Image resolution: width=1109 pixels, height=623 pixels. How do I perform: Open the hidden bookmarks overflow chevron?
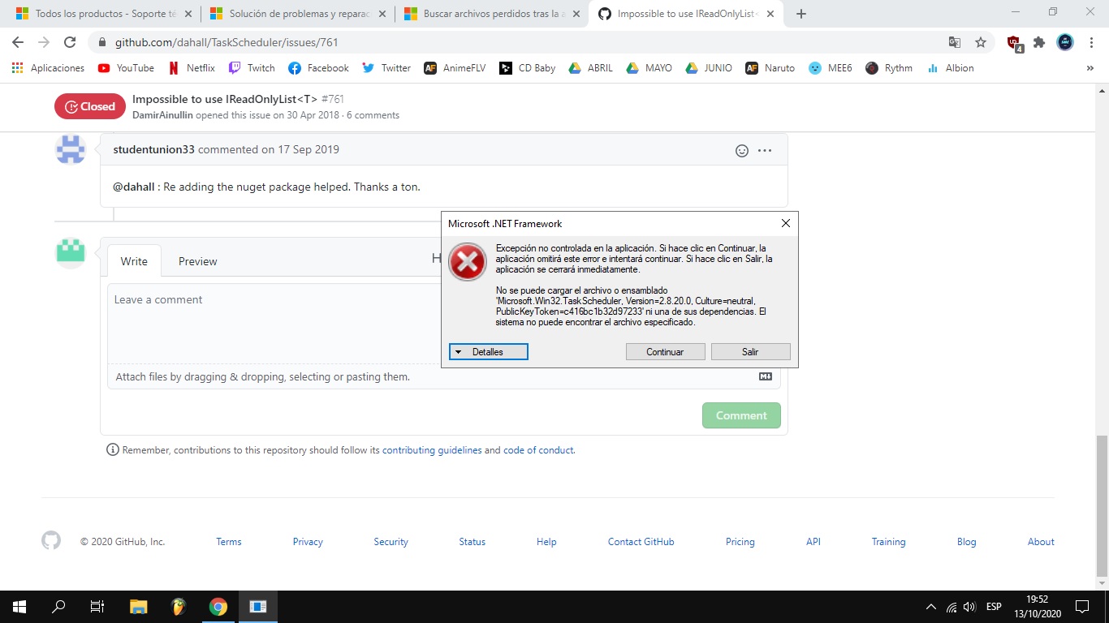click(x=1090, y=68)
